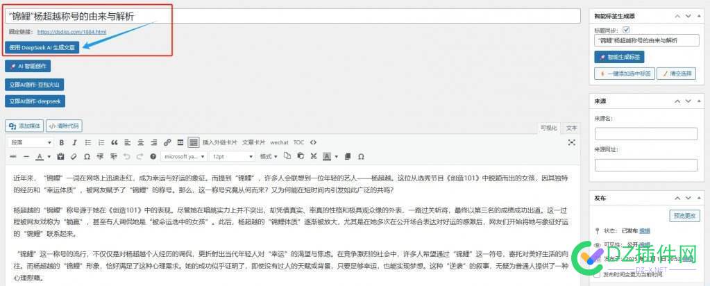The height and width of the screenshot is (286, 710).
Task: Open source code view icon
Action: coord(313,142)
